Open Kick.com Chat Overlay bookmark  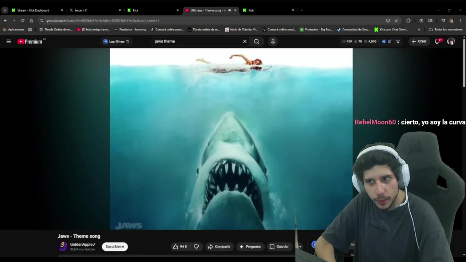[x=391, y=29]
